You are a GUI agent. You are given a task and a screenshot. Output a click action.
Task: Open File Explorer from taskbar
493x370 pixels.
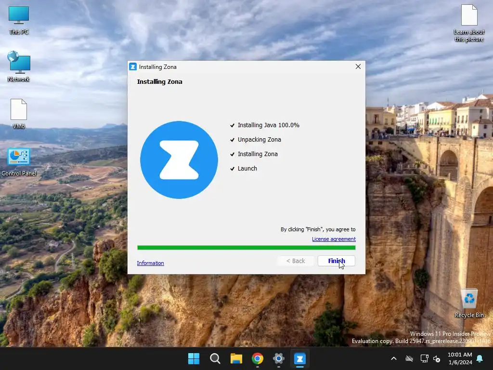coord(236,358)
